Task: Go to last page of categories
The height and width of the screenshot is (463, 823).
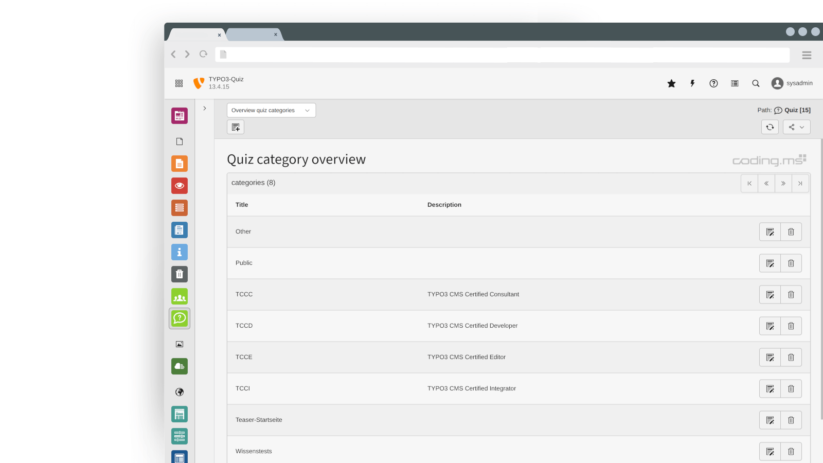Action: click(x=800, y=183)
